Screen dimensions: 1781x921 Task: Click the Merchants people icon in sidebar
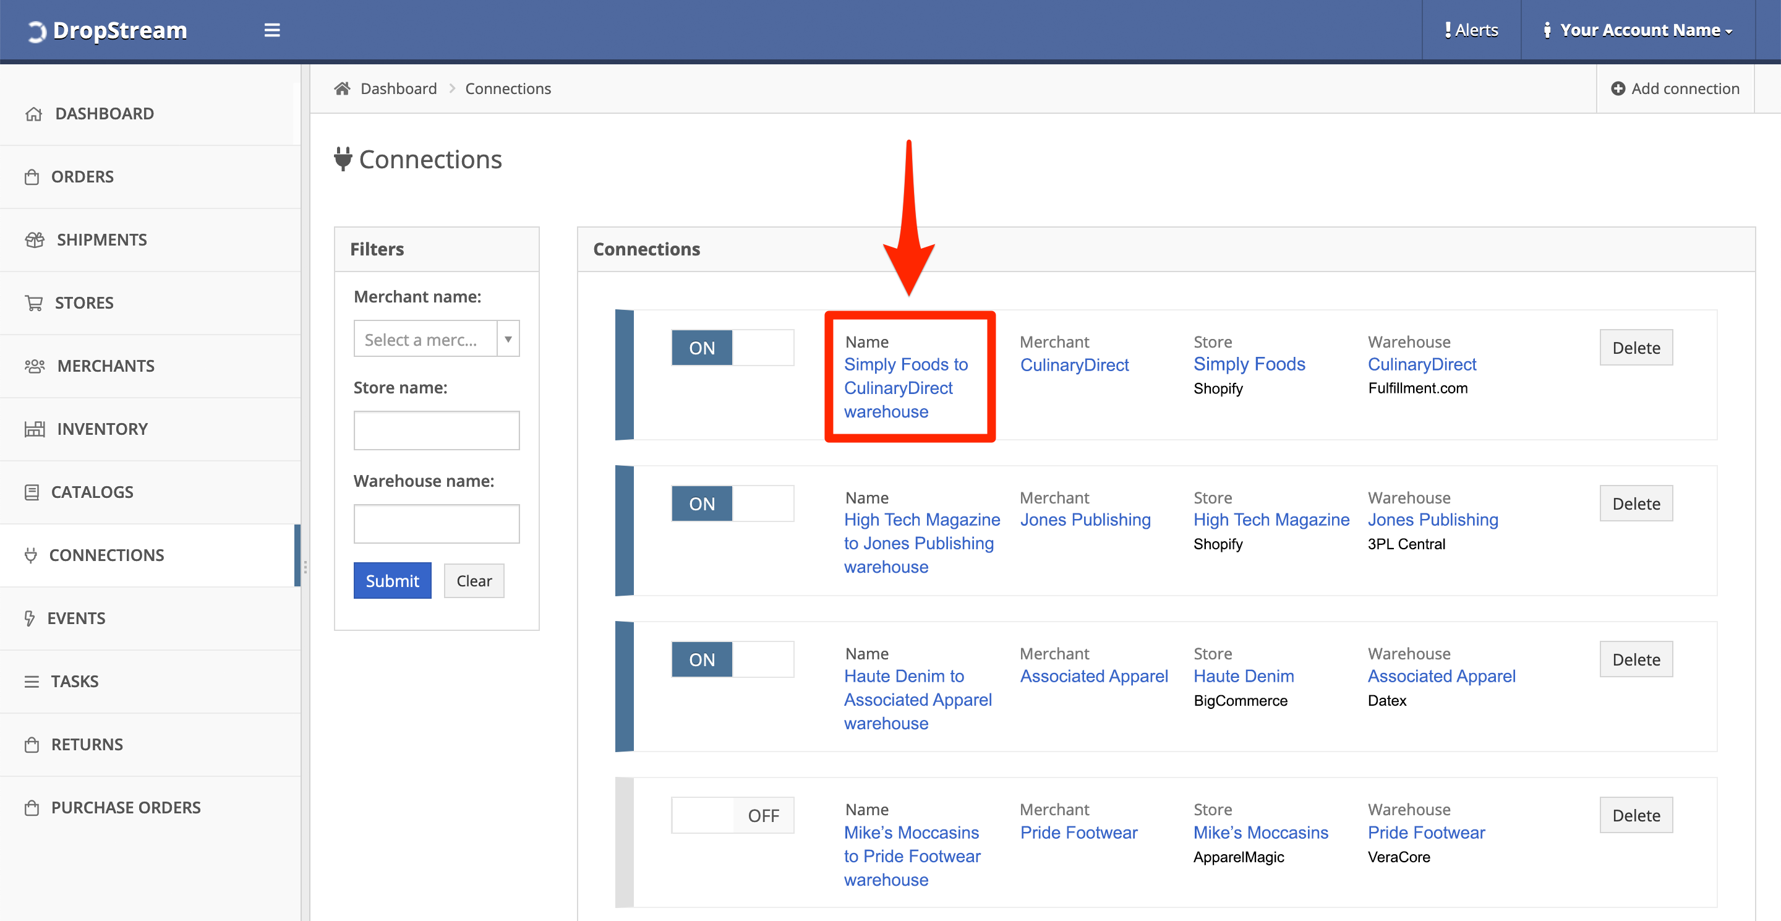click(35, 366)
